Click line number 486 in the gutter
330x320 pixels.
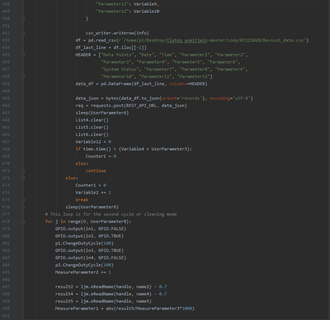point(6,279)
